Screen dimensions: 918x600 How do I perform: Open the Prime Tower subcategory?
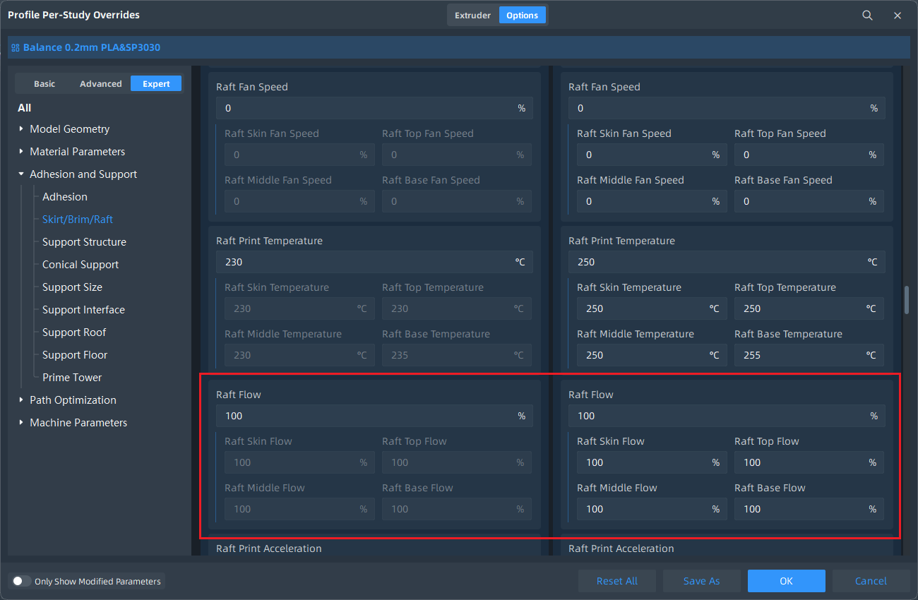click(72, 378)
